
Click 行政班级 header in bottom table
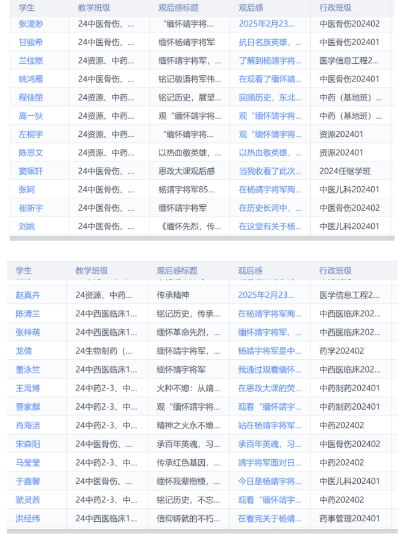pyautogui.click(x=335, y=271)
